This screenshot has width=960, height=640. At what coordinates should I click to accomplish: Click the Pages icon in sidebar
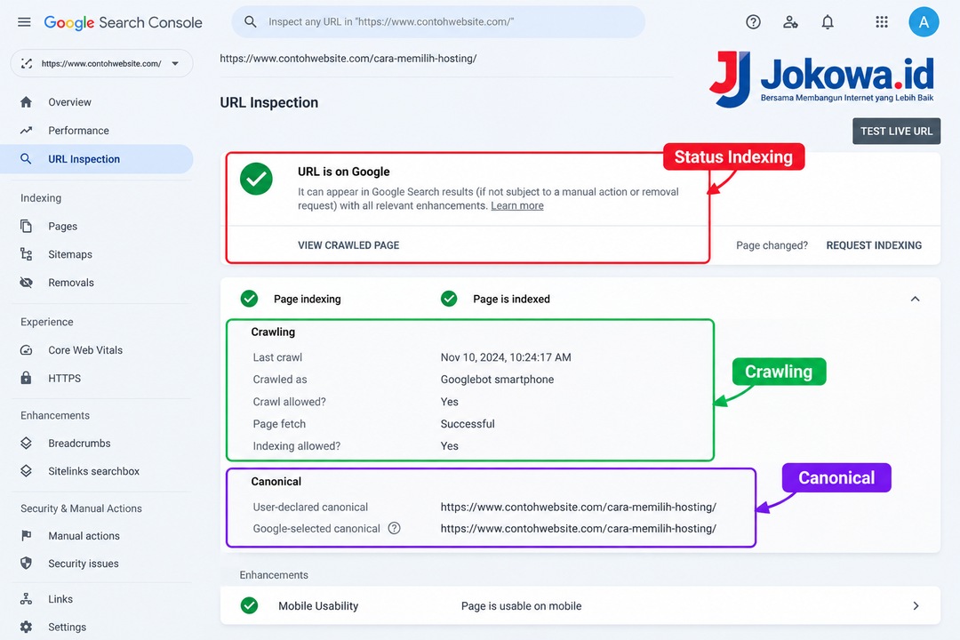click(26, 226)
